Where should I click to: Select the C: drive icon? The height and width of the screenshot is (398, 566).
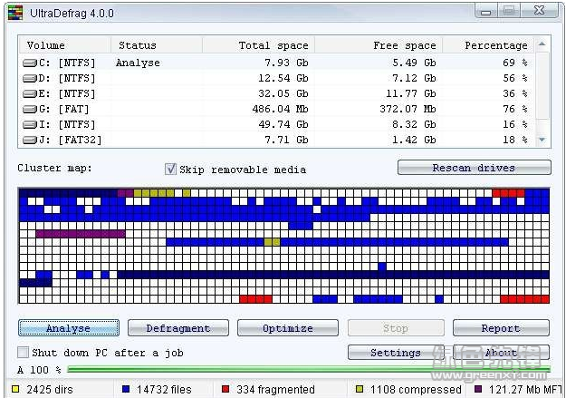click(30, 63)
